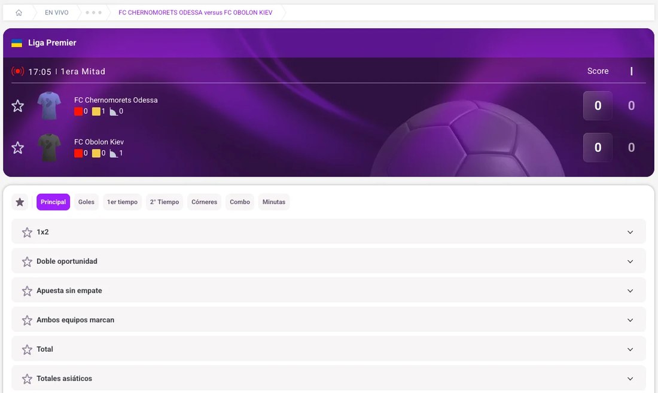This screenshot has height=393, width=658.
Task: Click FC Chernomorets Odessa versus FC Obolon Kiev breadcrumb
Action: pos(196,13)
